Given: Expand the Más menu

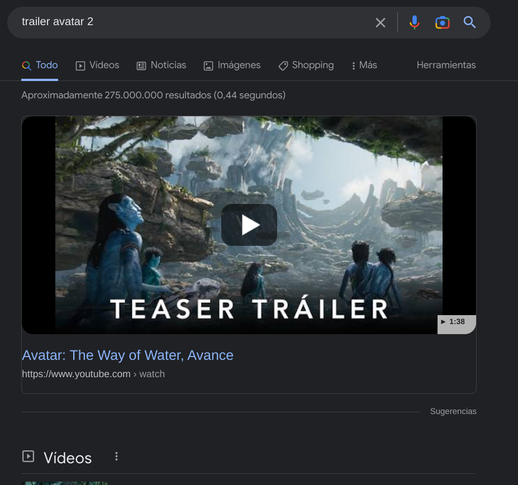Looking at the screenshot, I should click(x=364, y=65).
